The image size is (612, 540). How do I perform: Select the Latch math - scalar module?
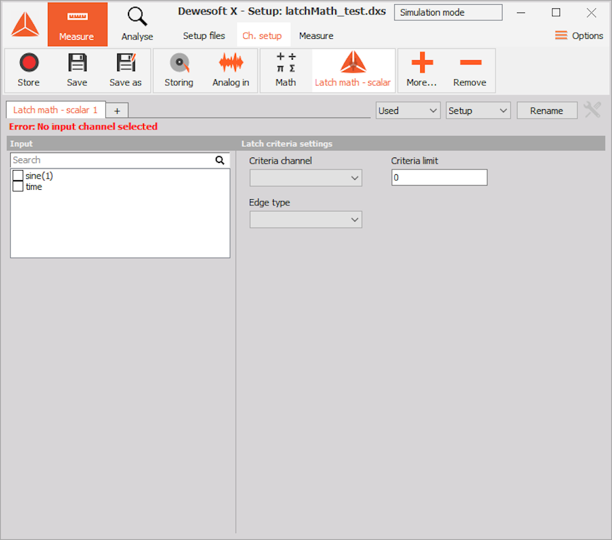[x=353, y=70]
